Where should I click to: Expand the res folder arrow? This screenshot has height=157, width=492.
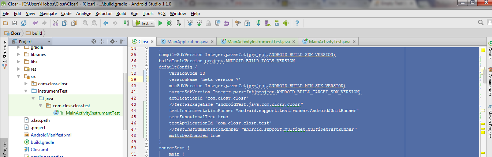point(19,69)
